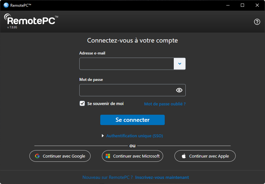Click Inscrivez-vous maintenant link
The width and height of the screenshot is (265, 184).
pyautogui.click(x=162, y=177)
